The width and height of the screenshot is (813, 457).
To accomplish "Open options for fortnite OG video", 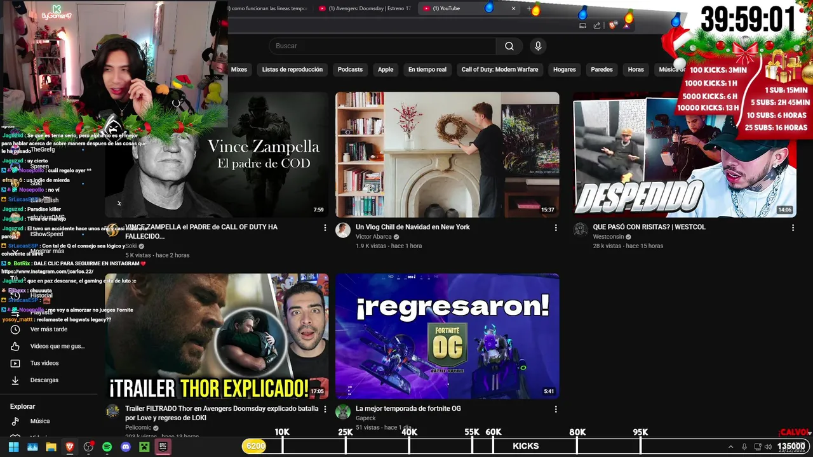I will 556,409.
